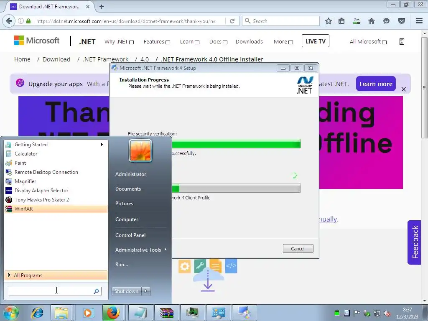Focus the Start menu search box
Image resolution: width=428 pixels, height=321 pixels.
point(55,291)
